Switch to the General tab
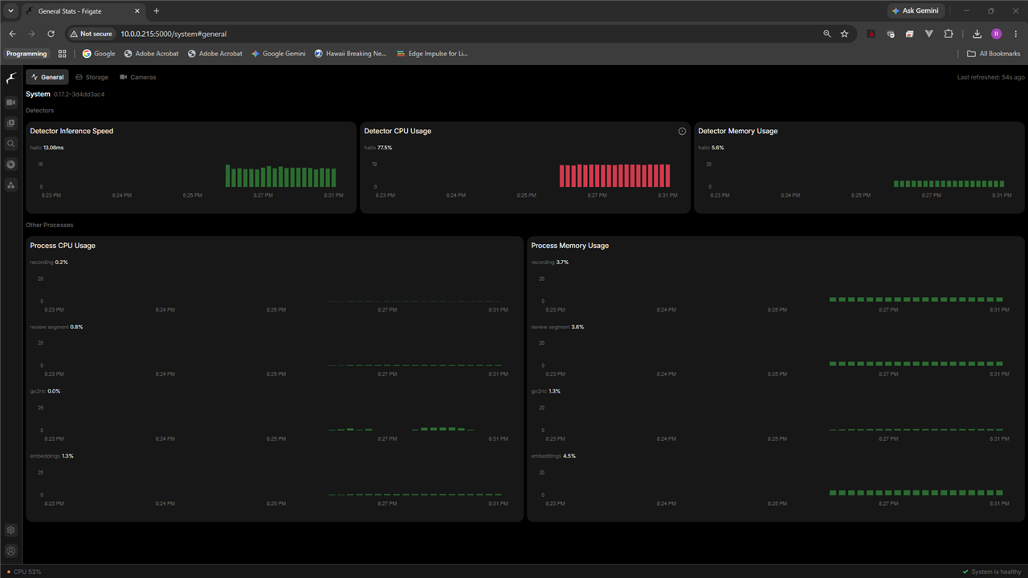The height and width of the screenshot is (578, 1028). pyautogui.click(x=47, y=77)
